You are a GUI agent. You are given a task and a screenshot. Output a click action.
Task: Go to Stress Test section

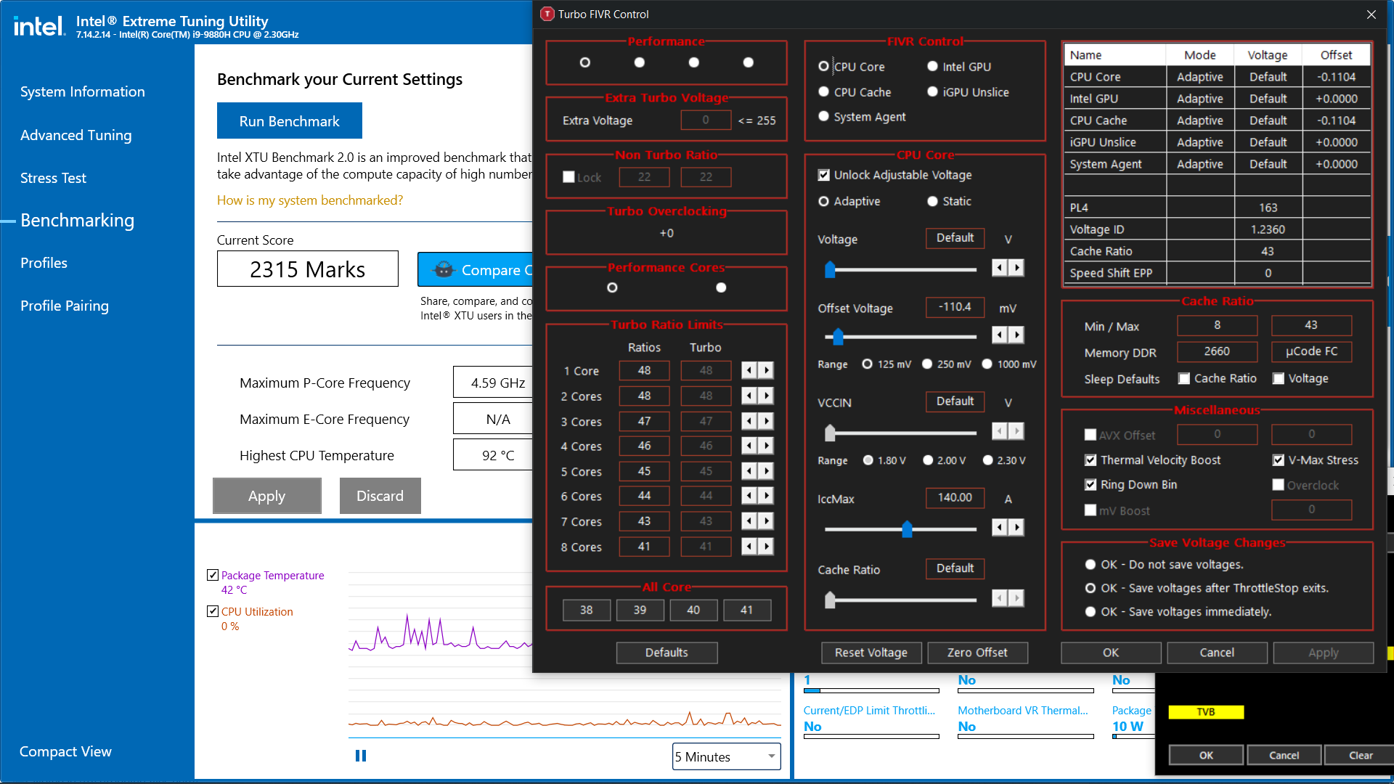[53, 178]
